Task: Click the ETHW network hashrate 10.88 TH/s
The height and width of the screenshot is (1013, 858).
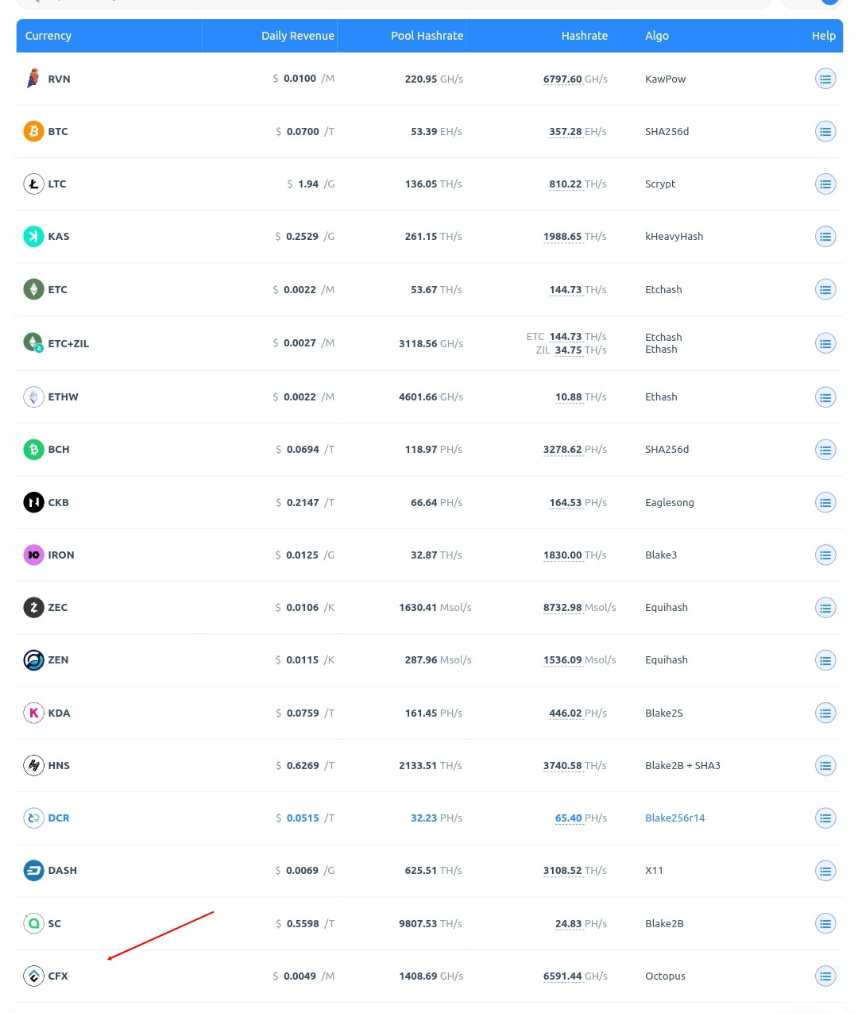Action: (581, 397)
